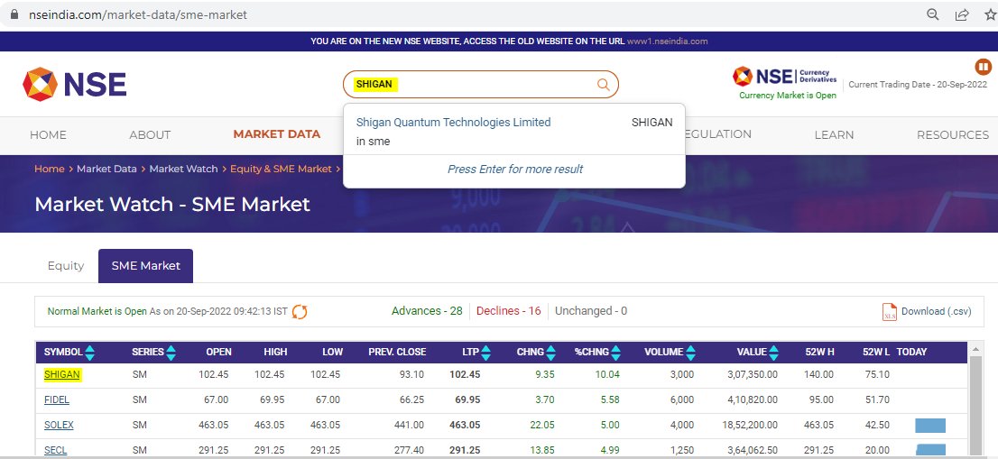Open SECL symbol link

coord(55,450)
